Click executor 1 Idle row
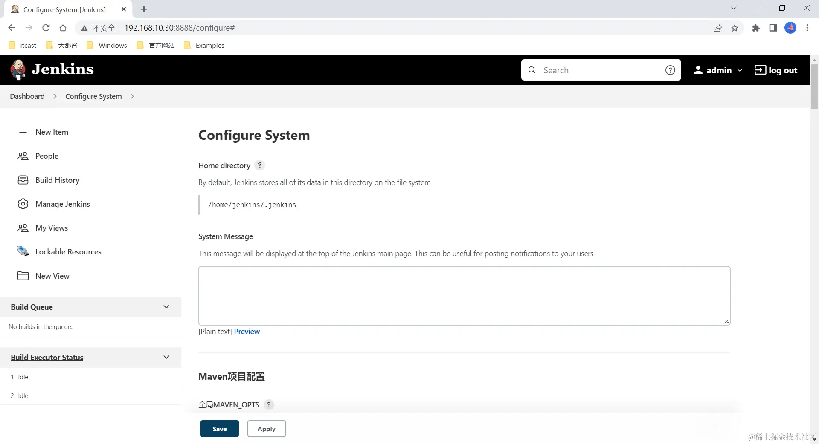The height and width of the screenshot is (444, 819). point(90,377)
